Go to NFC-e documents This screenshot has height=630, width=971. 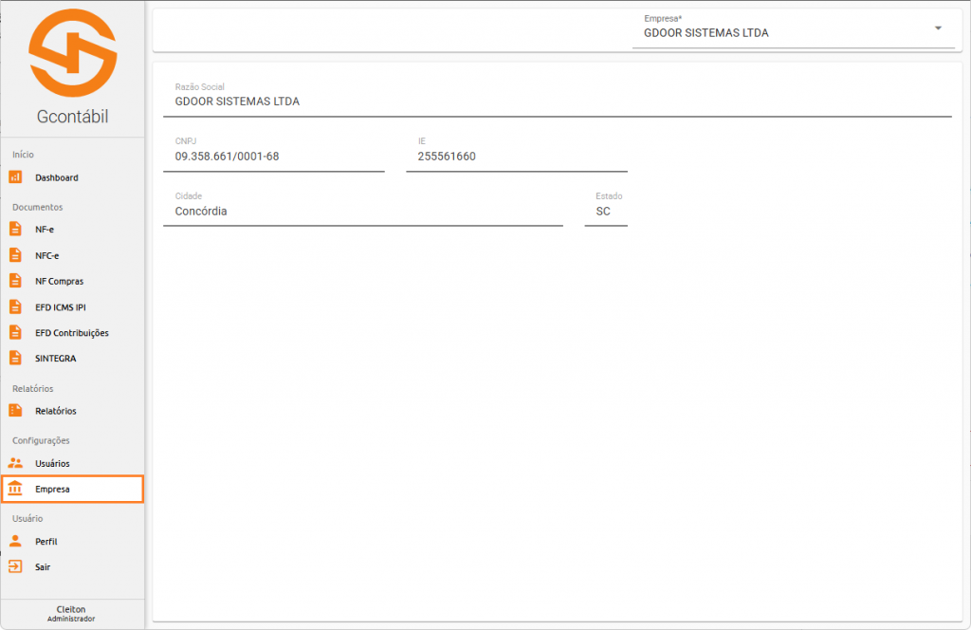72,255
